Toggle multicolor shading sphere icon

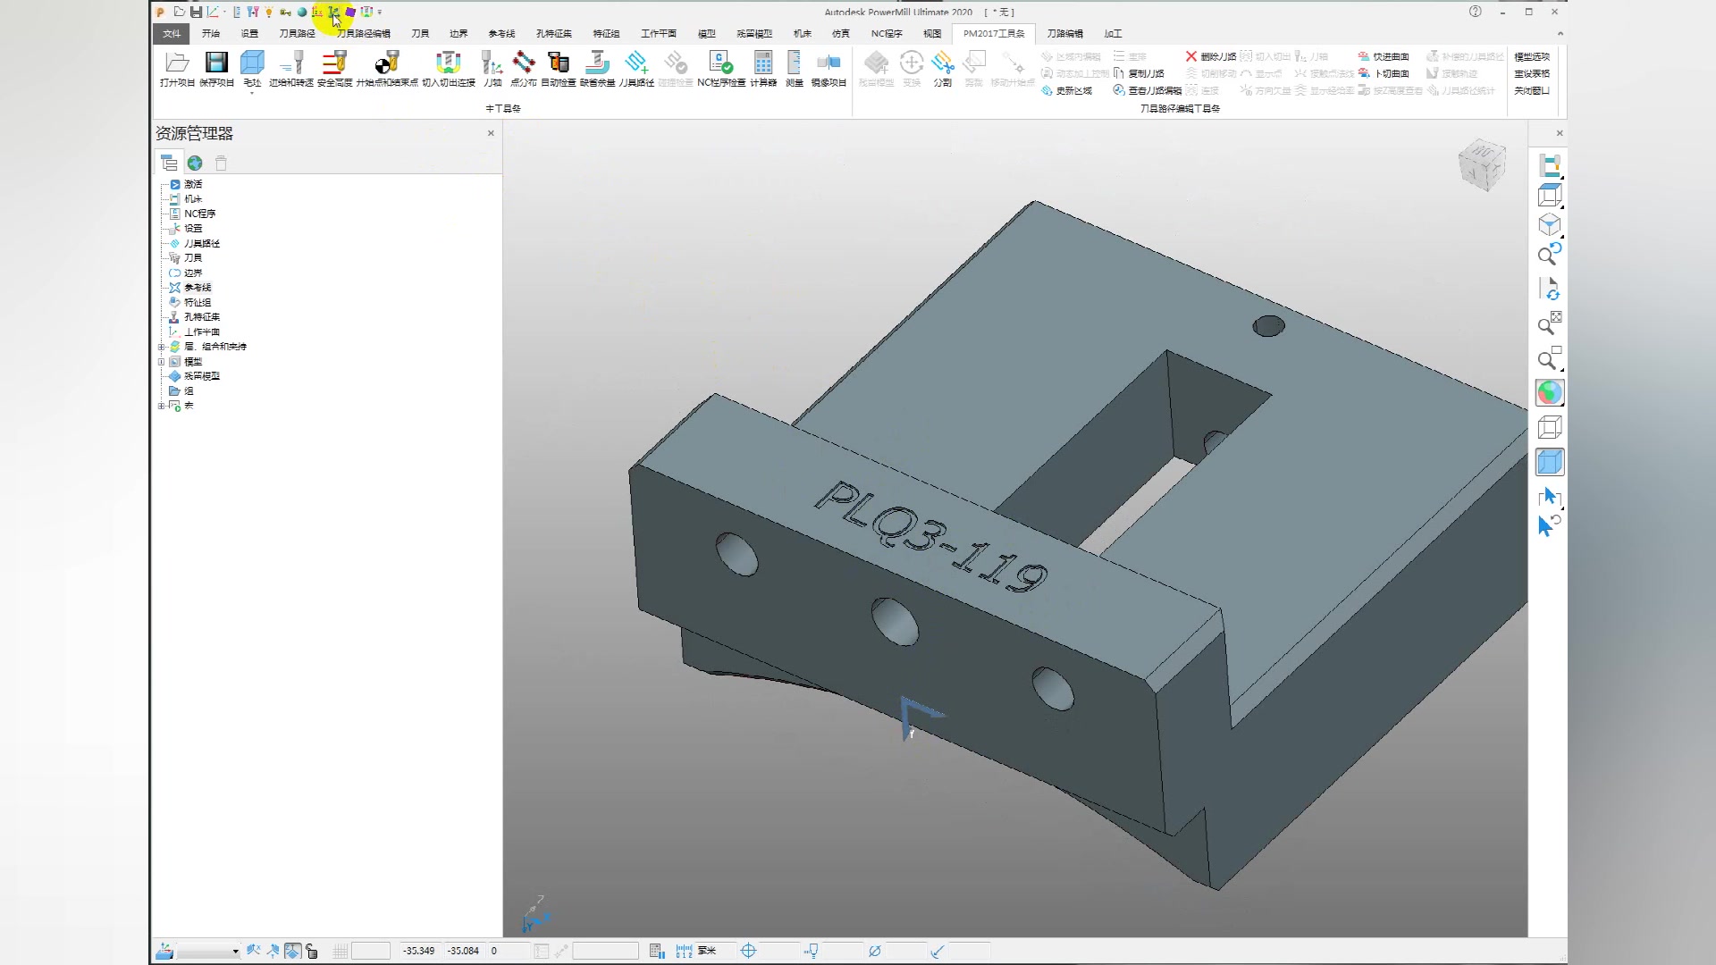coord(1550,393)
